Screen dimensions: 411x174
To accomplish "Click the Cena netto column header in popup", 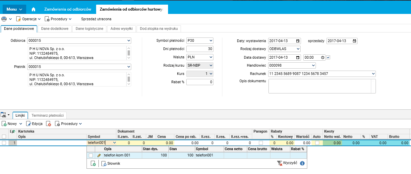I will point(235,149).
